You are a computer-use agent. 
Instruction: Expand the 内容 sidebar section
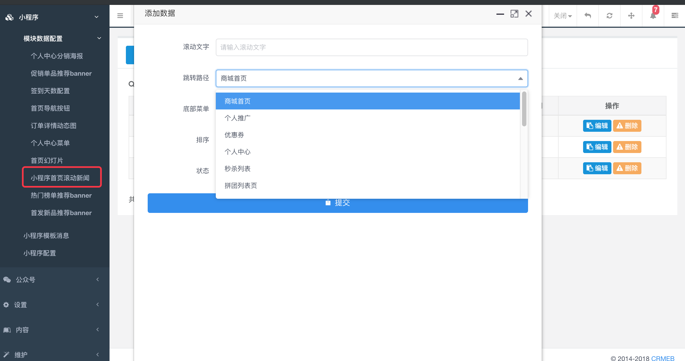tap(98, 329)
